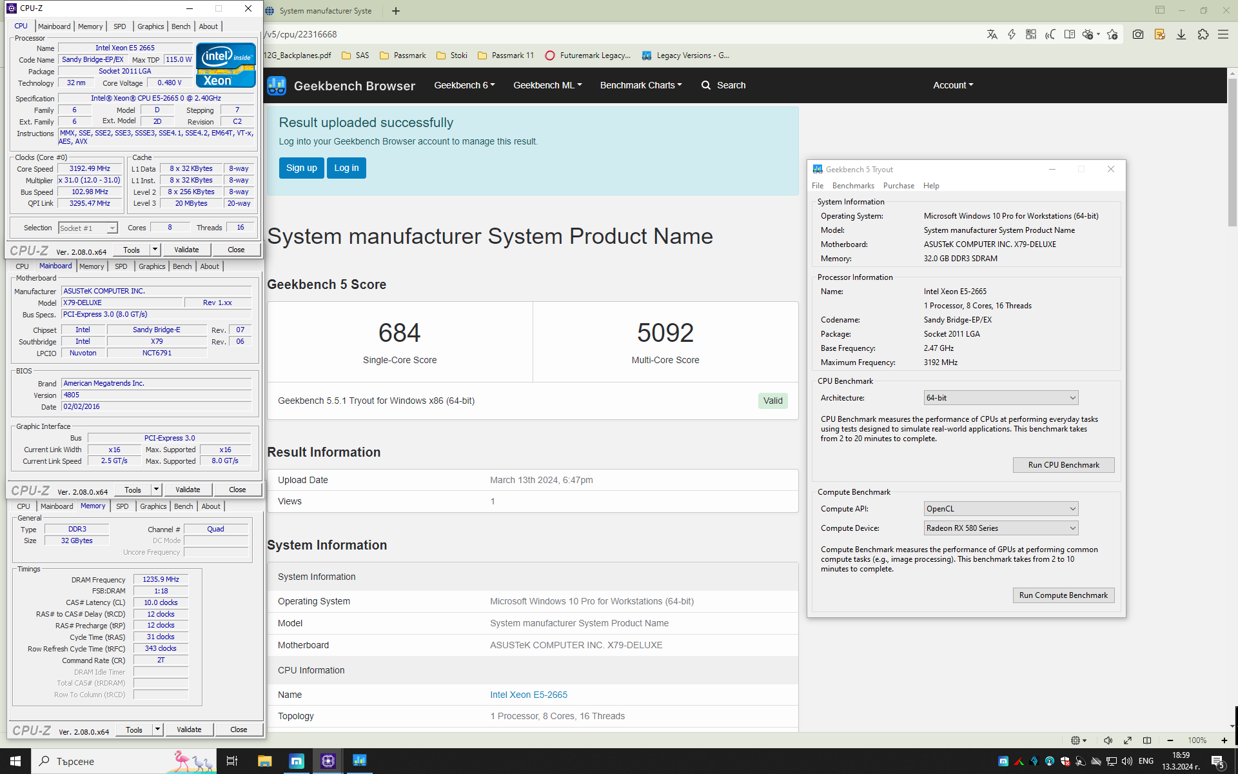Open the Architecture 64-bit combo box
The image size is (1238, 774).
(1001, 398)
